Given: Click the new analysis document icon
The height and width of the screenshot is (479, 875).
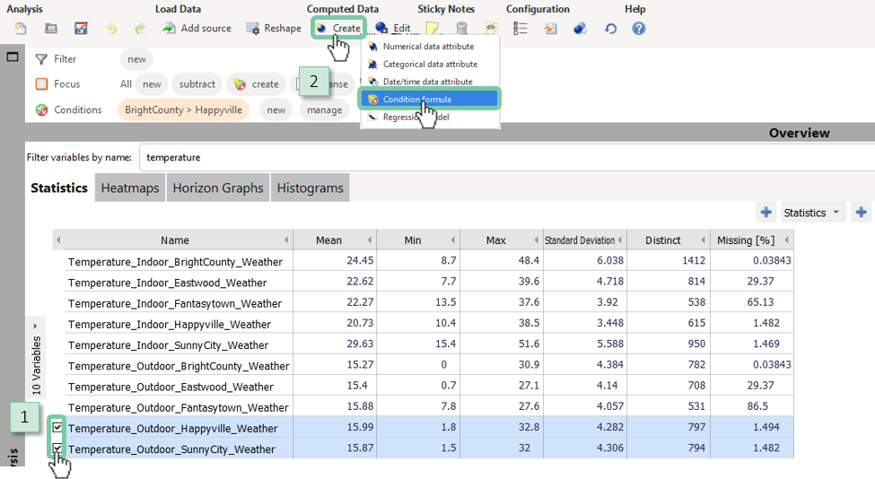Looking at the screenshot, I should [22, 29].
